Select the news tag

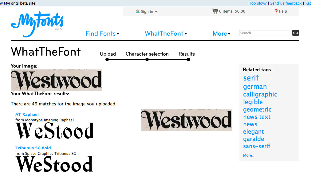coord(250,124)
